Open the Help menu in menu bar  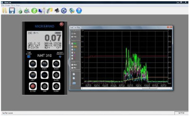[x=18, y=6]
